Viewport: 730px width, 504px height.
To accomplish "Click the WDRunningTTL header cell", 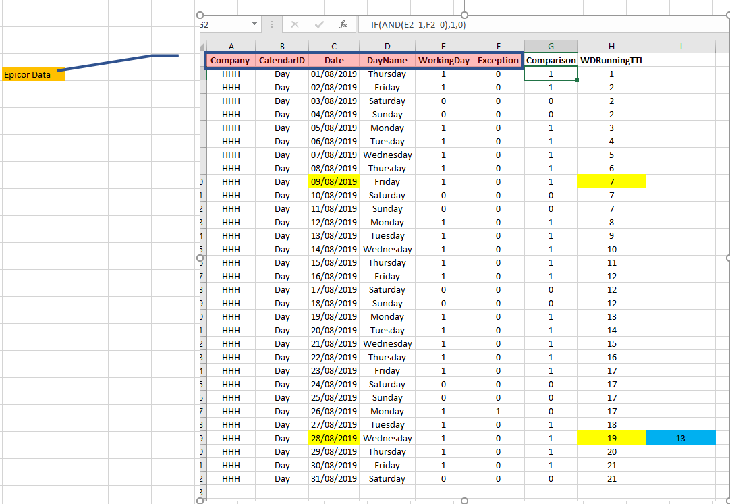I will 611,61.
